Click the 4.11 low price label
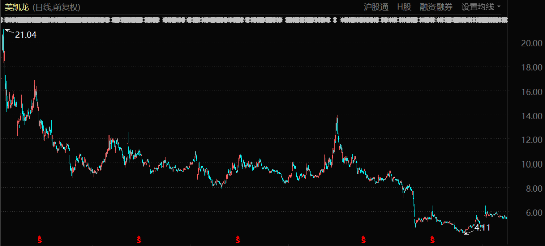The width and height of the screenshot is (545, 246). click(482, 228)
